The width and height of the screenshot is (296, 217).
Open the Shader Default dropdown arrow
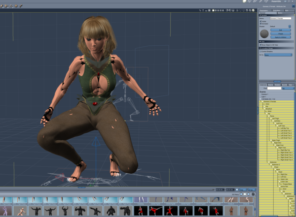(x=290, y=27)
